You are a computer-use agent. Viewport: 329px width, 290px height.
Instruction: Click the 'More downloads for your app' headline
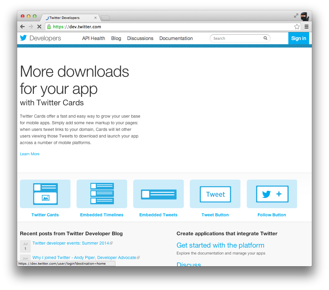[x=74, y=80]
